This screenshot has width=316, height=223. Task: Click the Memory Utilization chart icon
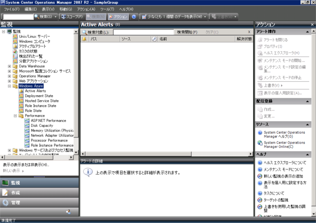tap(27, 130)
